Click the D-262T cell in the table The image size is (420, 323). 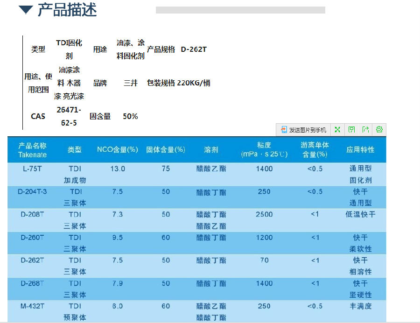coord(32,260)
